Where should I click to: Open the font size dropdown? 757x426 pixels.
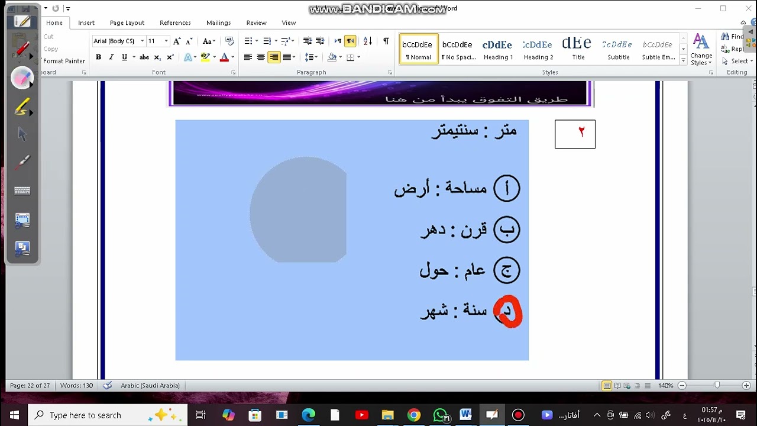coord(166,41)
